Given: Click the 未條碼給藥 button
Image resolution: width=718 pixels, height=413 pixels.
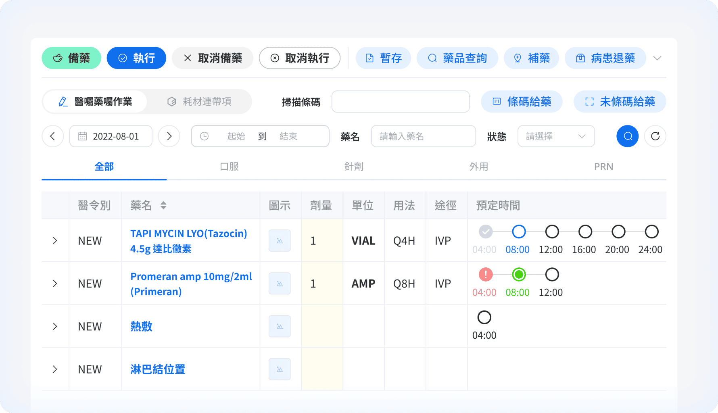Looking at the screenshot, I should [x=620, y=102].
